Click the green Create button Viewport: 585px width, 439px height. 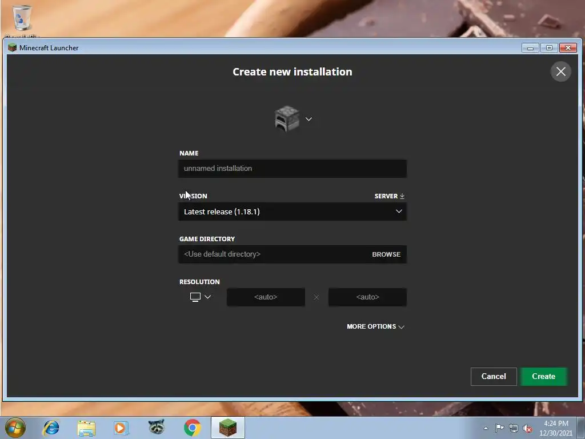(x=544, y=376)
